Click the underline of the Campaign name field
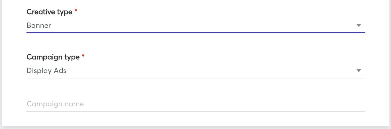The height and width of the screenshot is (129, 391). [x=195, y=111]
